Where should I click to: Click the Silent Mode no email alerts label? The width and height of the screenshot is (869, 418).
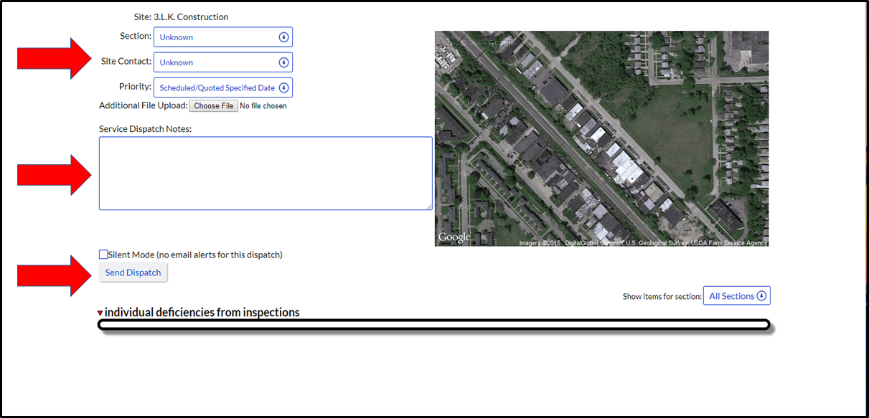point(195,255)
